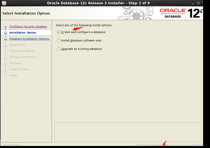
Task: Click 'Select any of the following install options' text
Action: pyautogui.click(x=84, y=25)
